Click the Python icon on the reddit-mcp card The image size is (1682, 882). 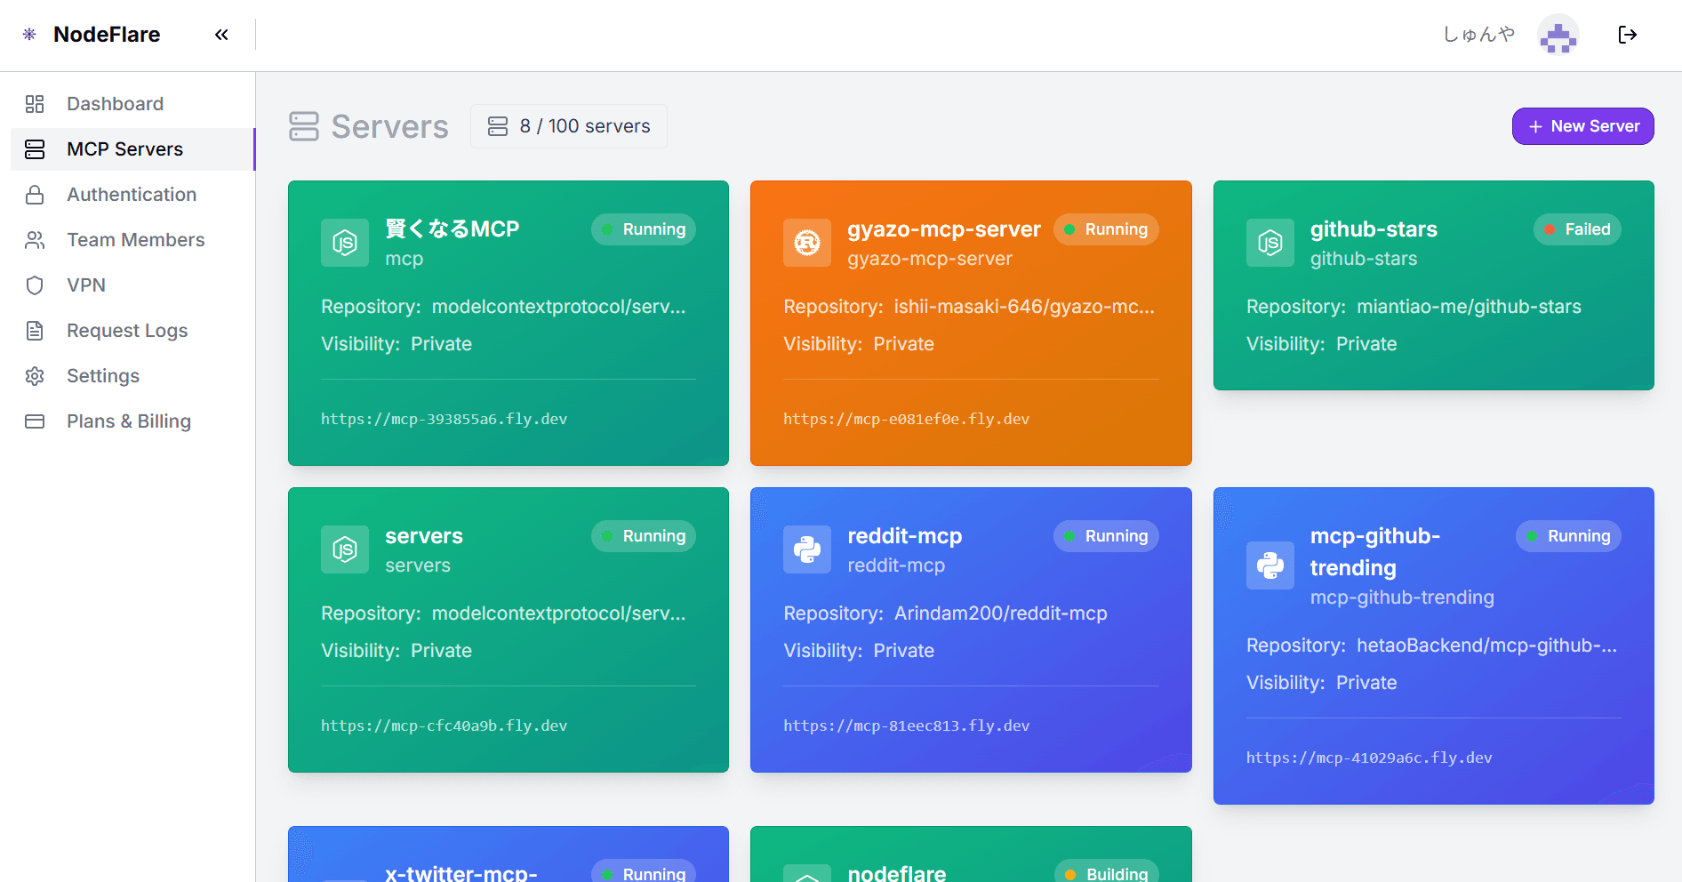pos(807,549)
